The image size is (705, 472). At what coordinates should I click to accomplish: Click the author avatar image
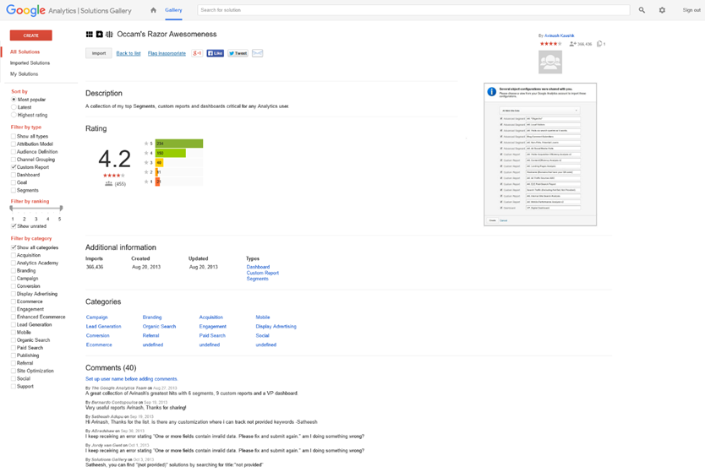[549, 62]
